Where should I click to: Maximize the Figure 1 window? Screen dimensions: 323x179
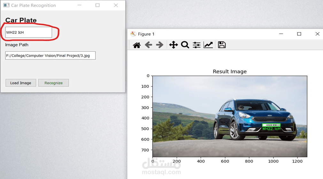(x=299, y=34)
